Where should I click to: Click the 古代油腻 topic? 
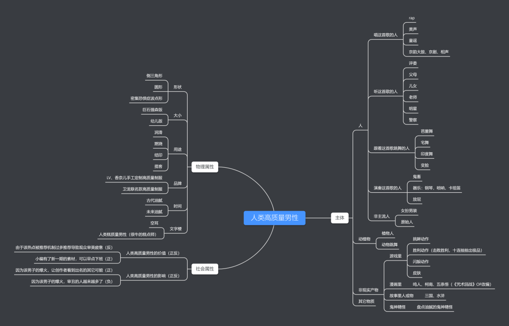(154, 201)
